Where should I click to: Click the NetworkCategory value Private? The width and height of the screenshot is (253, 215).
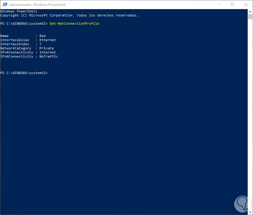[x=47, y=48]
